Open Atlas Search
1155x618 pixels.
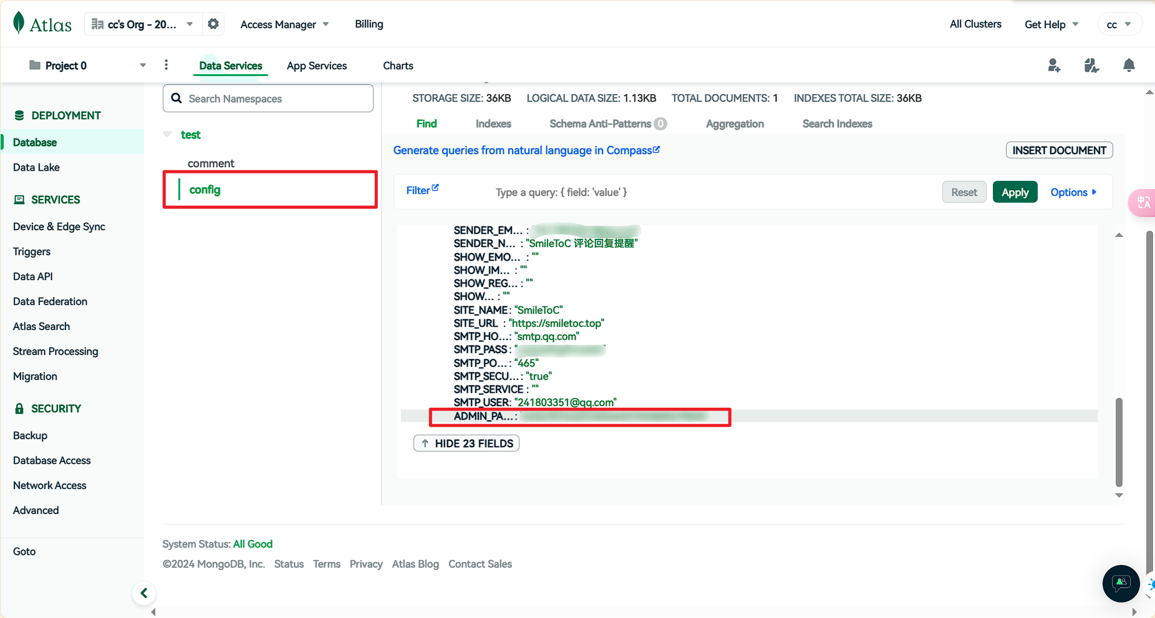41,326
